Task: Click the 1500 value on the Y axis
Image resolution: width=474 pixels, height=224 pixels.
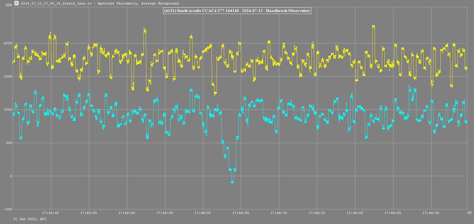Action: pyautogui.click(x=8, y=76)
